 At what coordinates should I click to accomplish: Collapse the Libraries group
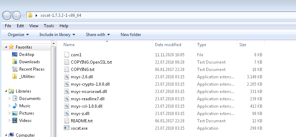pos(6,91)
